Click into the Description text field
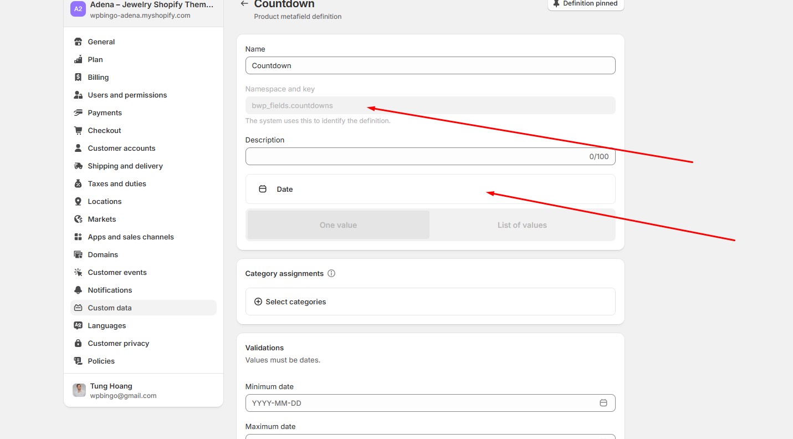The height and width of the screenshot is (439, 793). [416, 156]
